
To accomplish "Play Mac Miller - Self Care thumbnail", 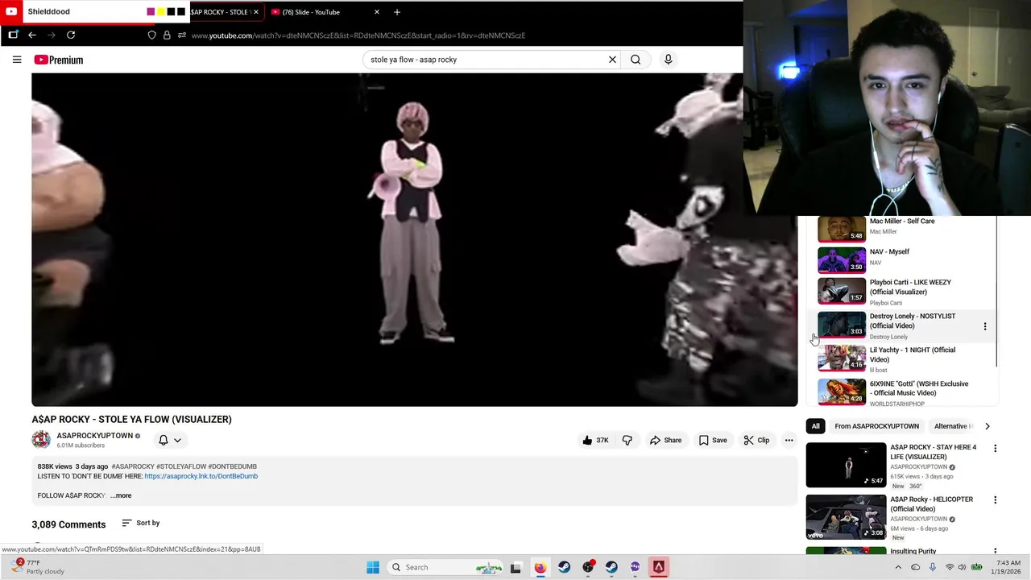I will (842, 229).
